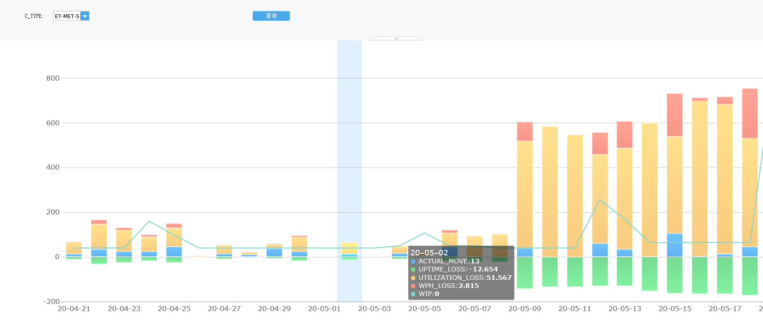Click the teal WIP dot in the tooltip
The image size is (763, 328).
[x=413, y=294]
